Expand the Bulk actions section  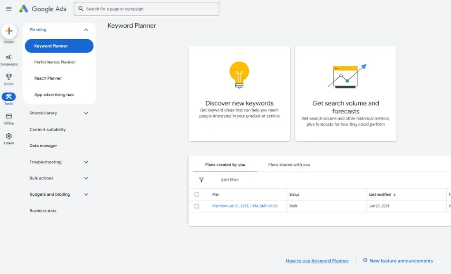point(86,179)
